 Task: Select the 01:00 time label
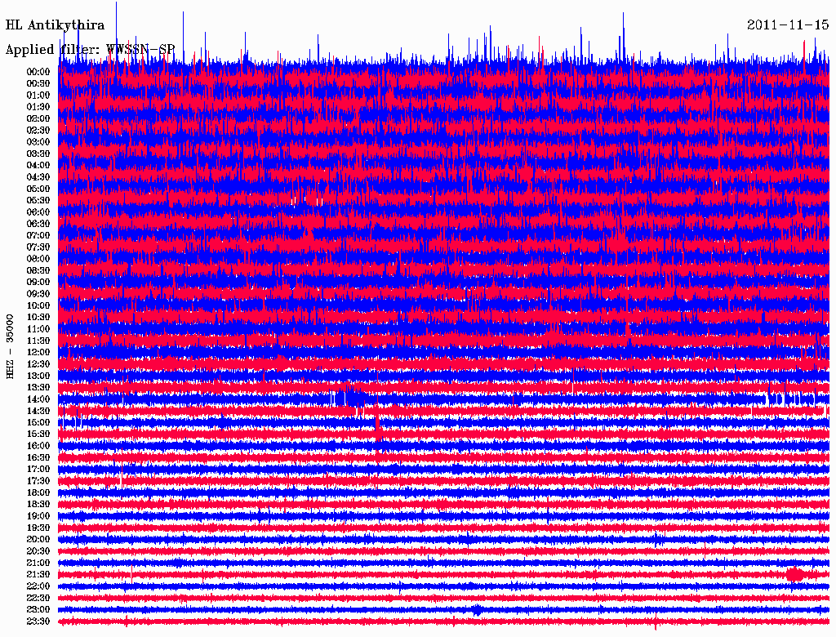tap(38, 95)
